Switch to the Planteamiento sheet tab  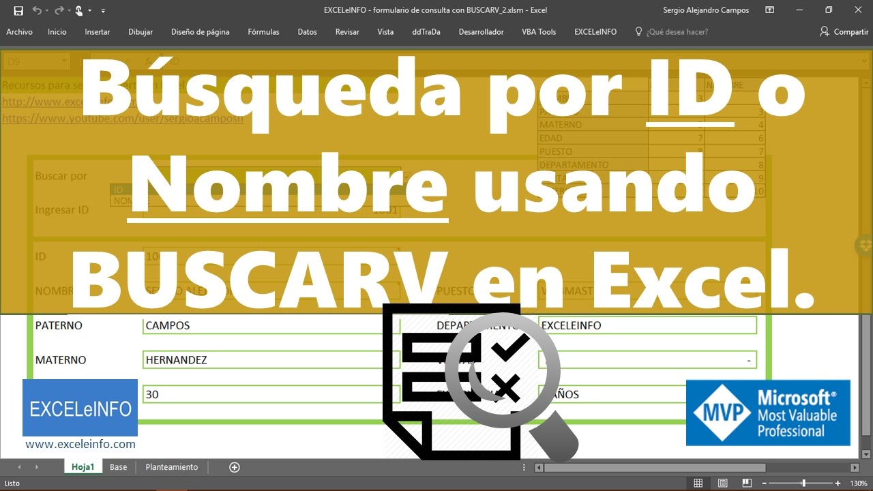click(x=172, y=467)
